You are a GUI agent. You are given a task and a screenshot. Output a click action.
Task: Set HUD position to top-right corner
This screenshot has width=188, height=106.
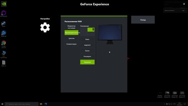(x=91, y=30)
